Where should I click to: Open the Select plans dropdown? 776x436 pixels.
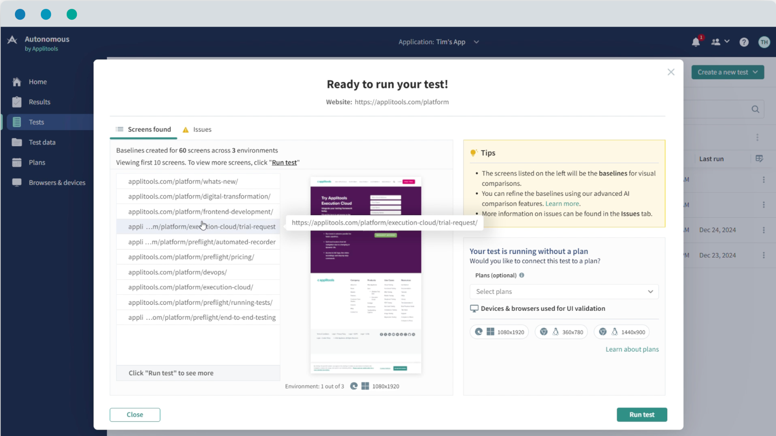(x=564, y=291)
